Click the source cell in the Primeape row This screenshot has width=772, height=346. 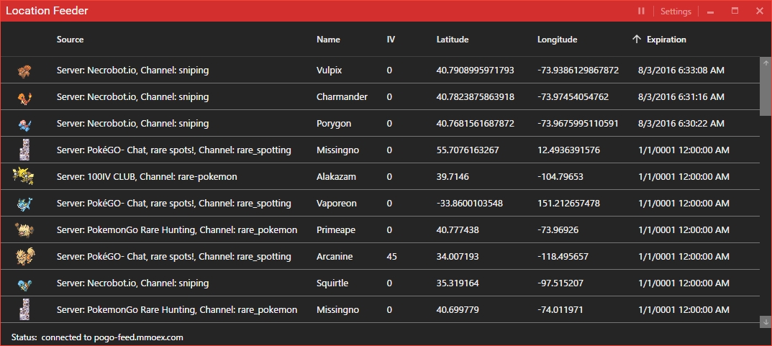(177, 230)
